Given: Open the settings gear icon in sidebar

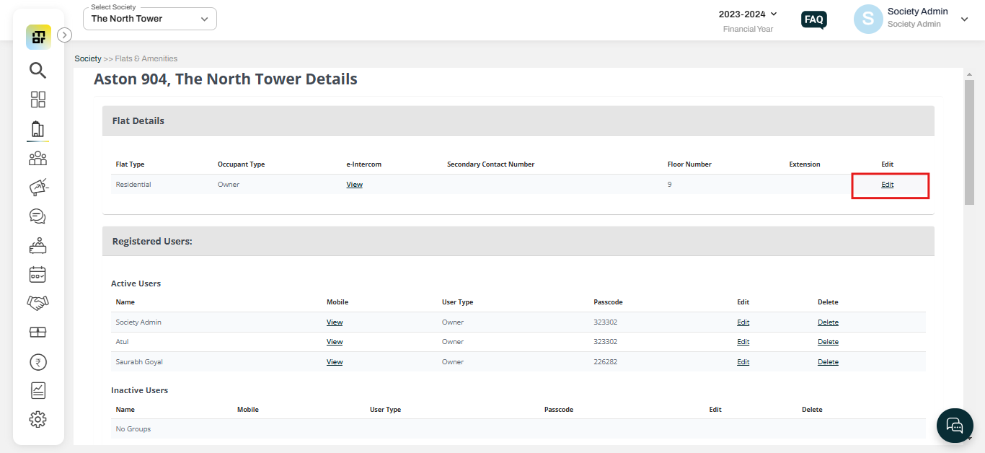Looking at the screenshot, I should point(37,419).
